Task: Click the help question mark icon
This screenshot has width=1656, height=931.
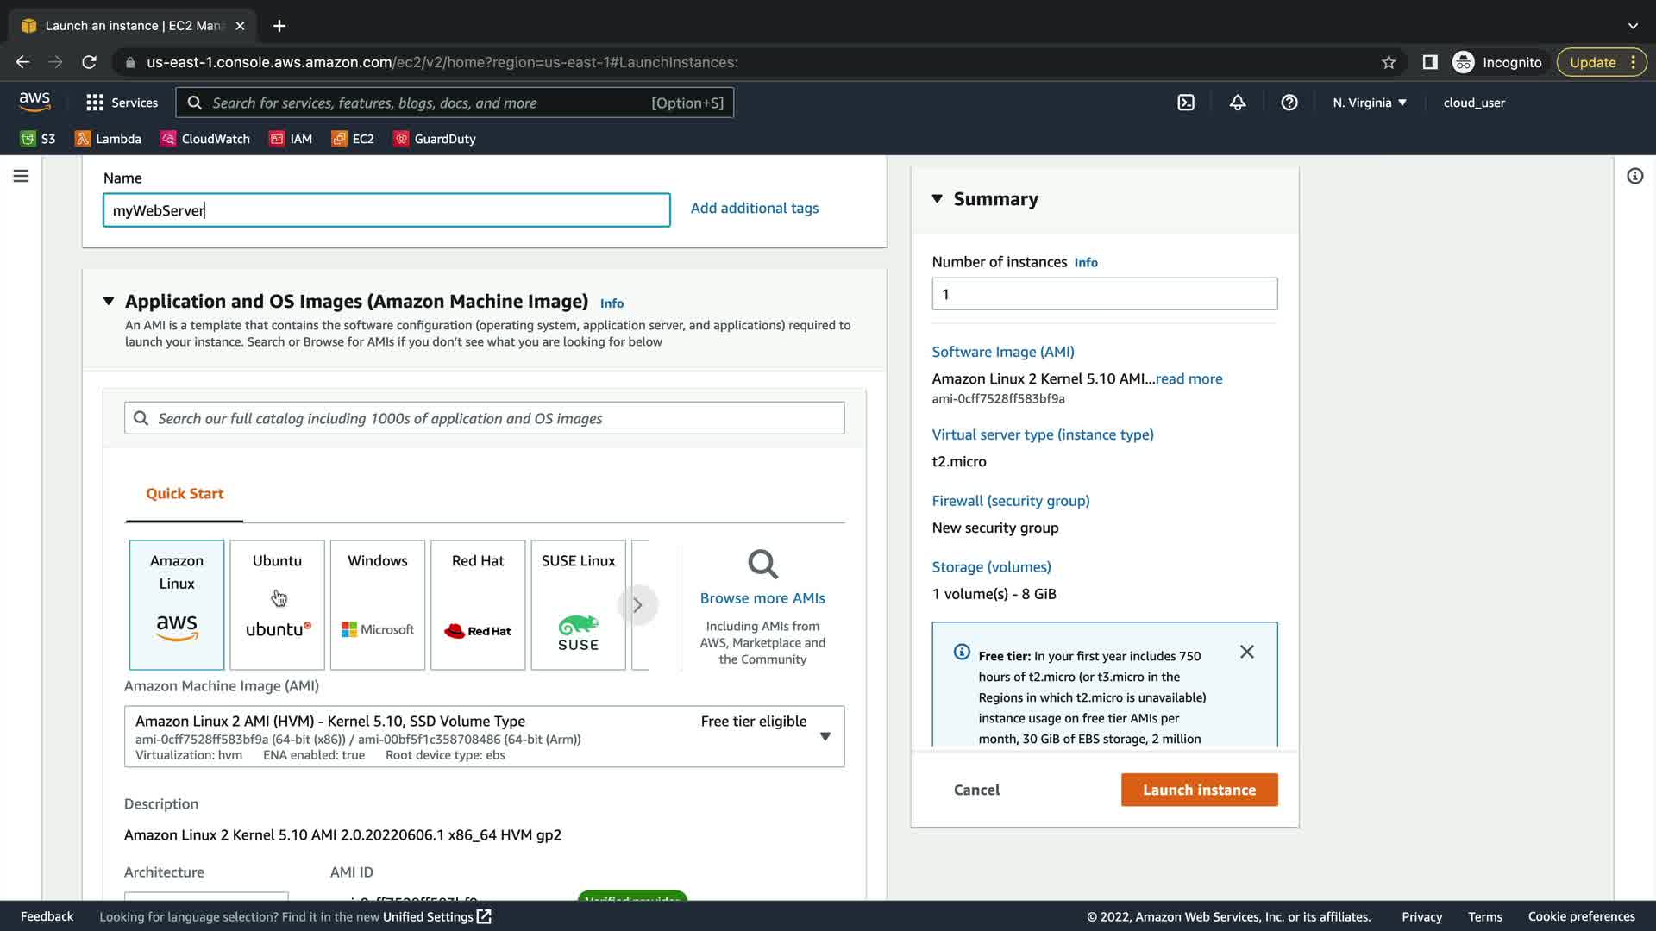Action: (x=1289, y=103)
